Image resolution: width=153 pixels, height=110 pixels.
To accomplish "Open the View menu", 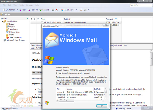I will (15, 5).
